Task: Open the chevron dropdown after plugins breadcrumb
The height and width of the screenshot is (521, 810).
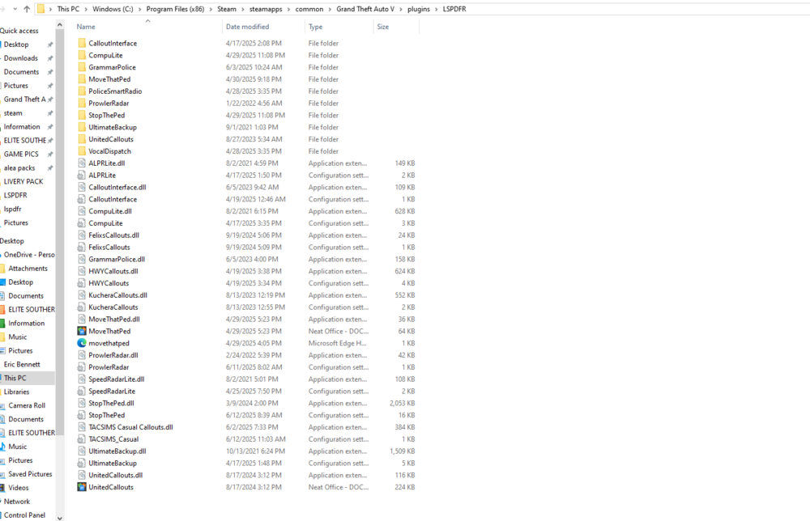Action: click(437, 9)
